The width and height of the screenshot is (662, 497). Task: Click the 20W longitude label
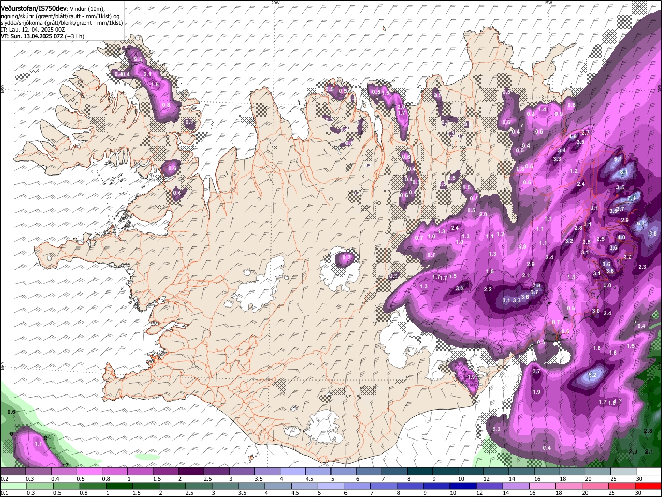pyautogui.click(x=275, y=2)
